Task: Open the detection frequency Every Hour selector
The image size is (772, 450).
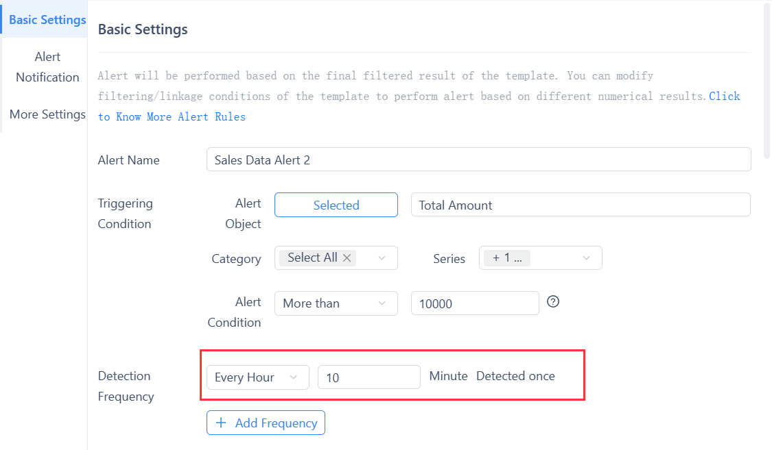Action: (x=257, y=377)
